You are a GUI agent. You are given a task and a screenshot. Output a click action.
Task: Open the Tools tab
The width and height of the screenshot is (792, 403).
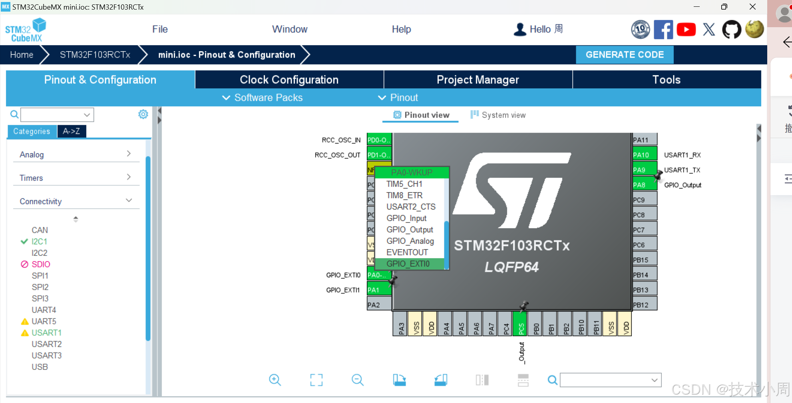(667, 80)
